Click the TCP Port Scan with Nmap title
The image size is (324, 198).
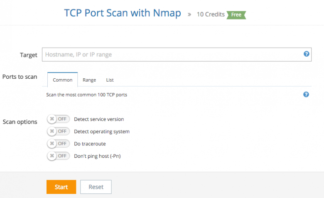tap(123, 13)
